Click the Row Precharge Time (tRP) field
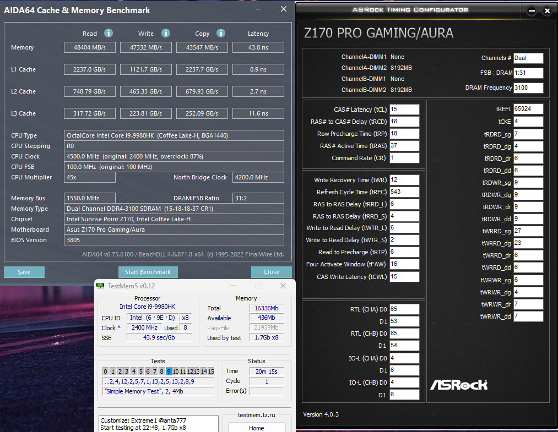Image resolution: width=558 pixels, height=432 pixels. coord(405,134)
